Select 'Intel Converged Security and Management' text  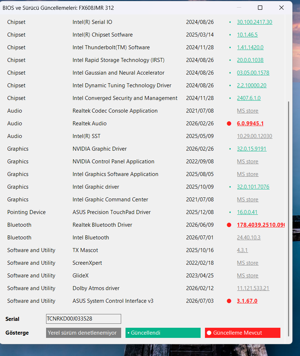pos(125,98)
